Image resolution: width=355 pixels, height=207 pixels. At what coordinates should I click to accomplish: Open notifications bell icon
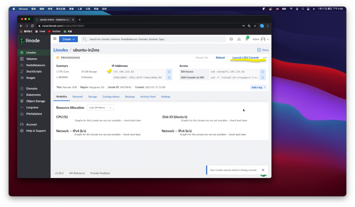(x=247, y=39)
